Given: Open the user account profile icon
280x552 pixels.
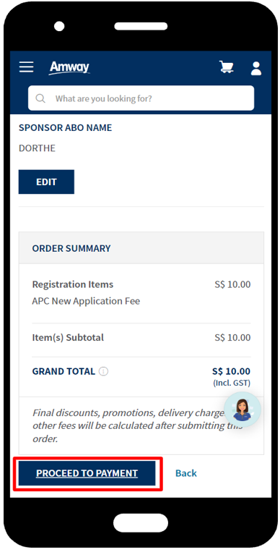Looking at the screenshot, I should pyautogui.click(x=256, y=68).
